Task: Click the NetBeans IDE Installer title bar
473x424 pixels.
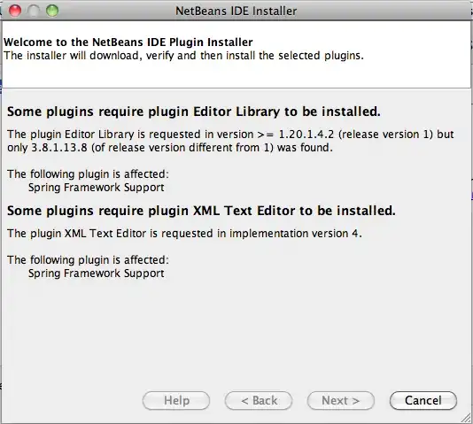Action: click(237, 11)
